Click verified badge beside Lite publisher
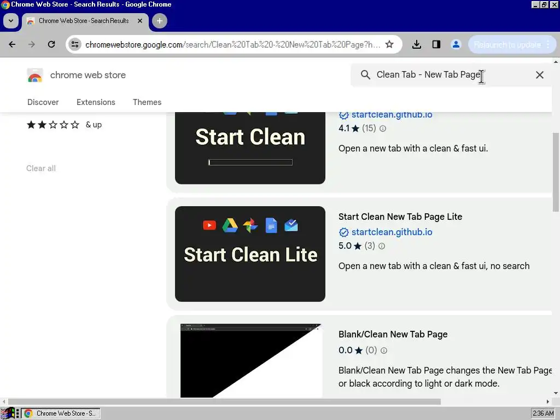 [343, 232]
